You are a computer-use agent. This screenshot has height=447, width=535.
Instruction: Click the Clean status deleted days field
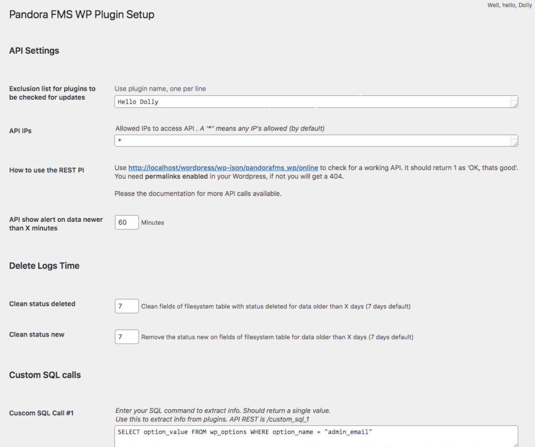click(127, 306)
